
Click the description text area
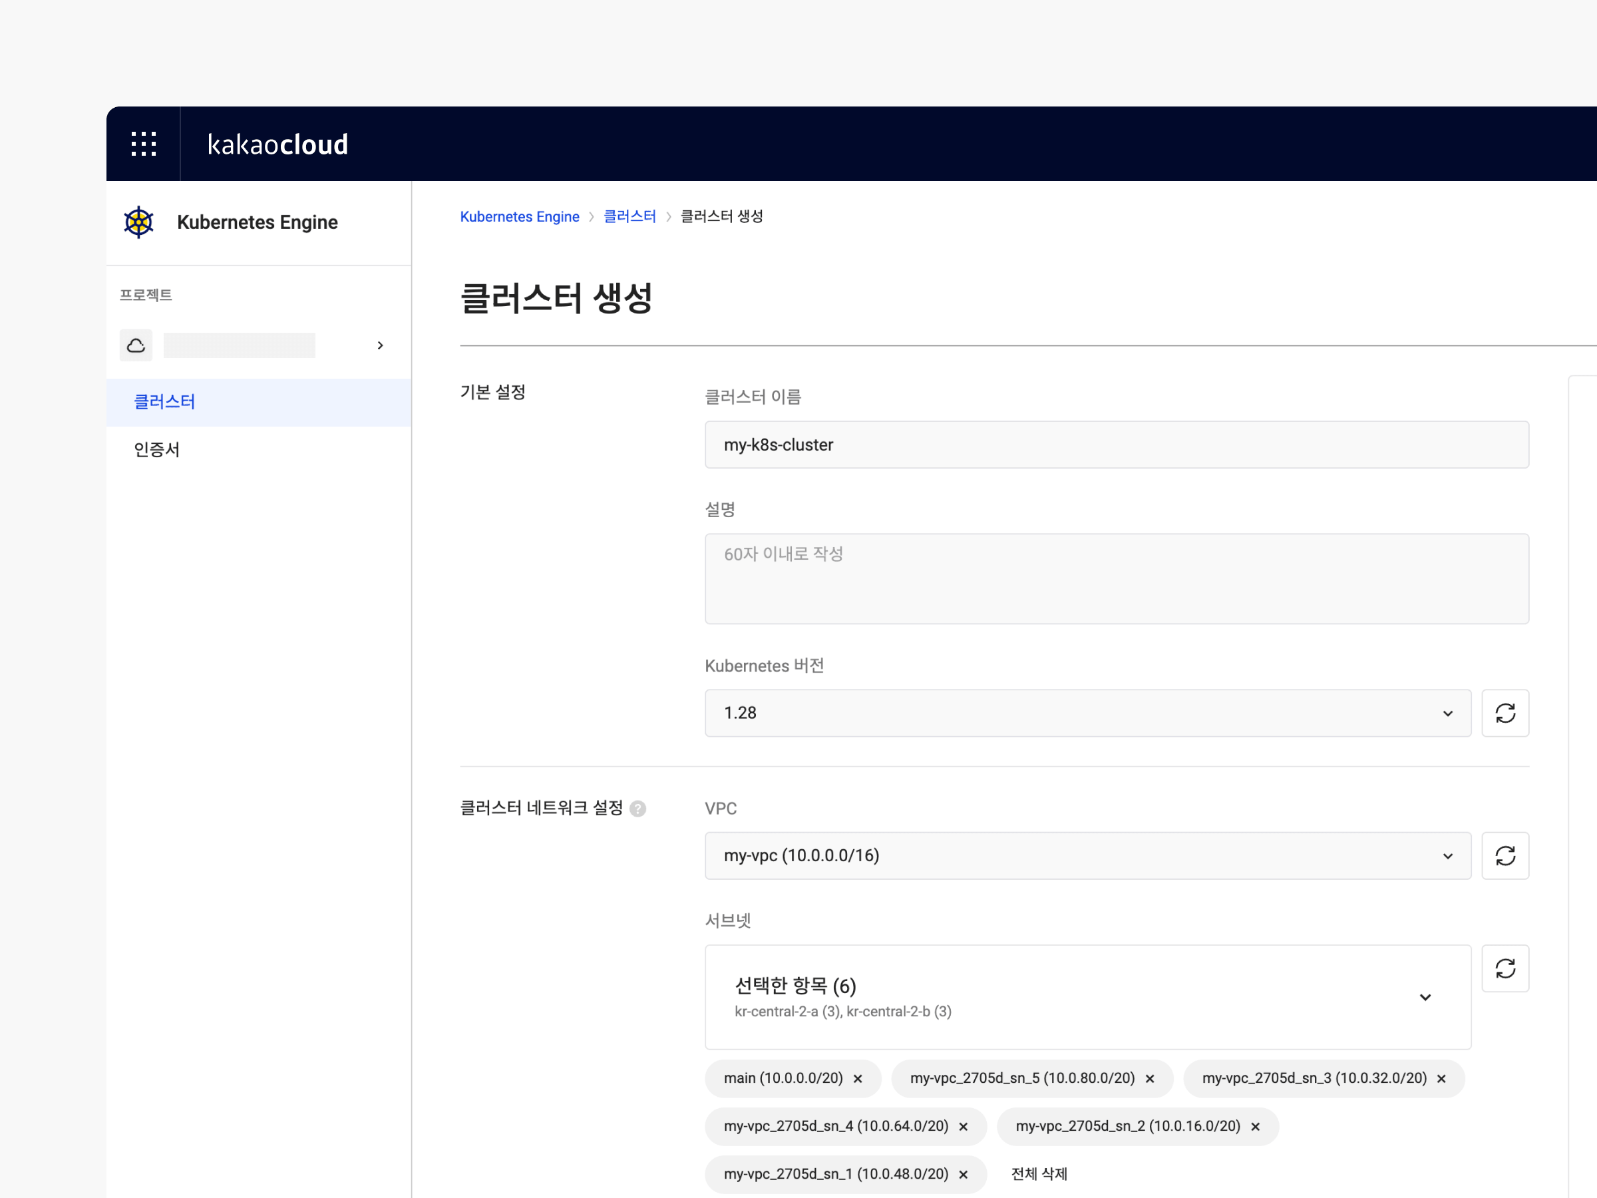1116,578
